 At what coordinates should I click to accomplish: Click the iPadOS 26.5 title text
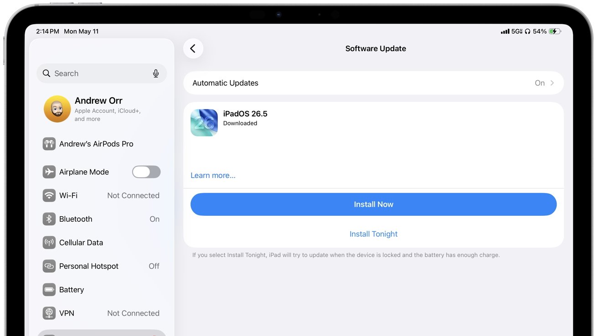(x=245, y=114)
